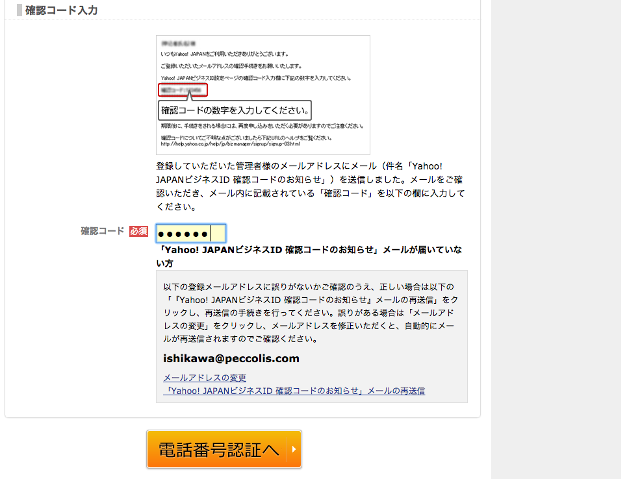Click the 確認コード field label
The width and height of the screenshot is (627, 479).
tap(103, 231)
